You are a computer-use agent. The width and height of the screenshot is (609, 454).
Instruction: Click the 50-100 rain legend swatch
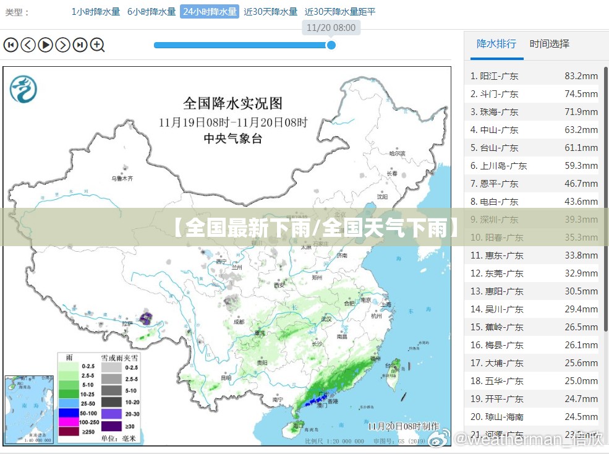(x=69, y=413)
